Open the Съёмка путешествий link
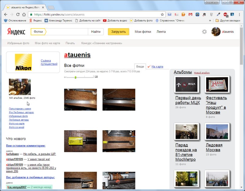 coord(49,62)
